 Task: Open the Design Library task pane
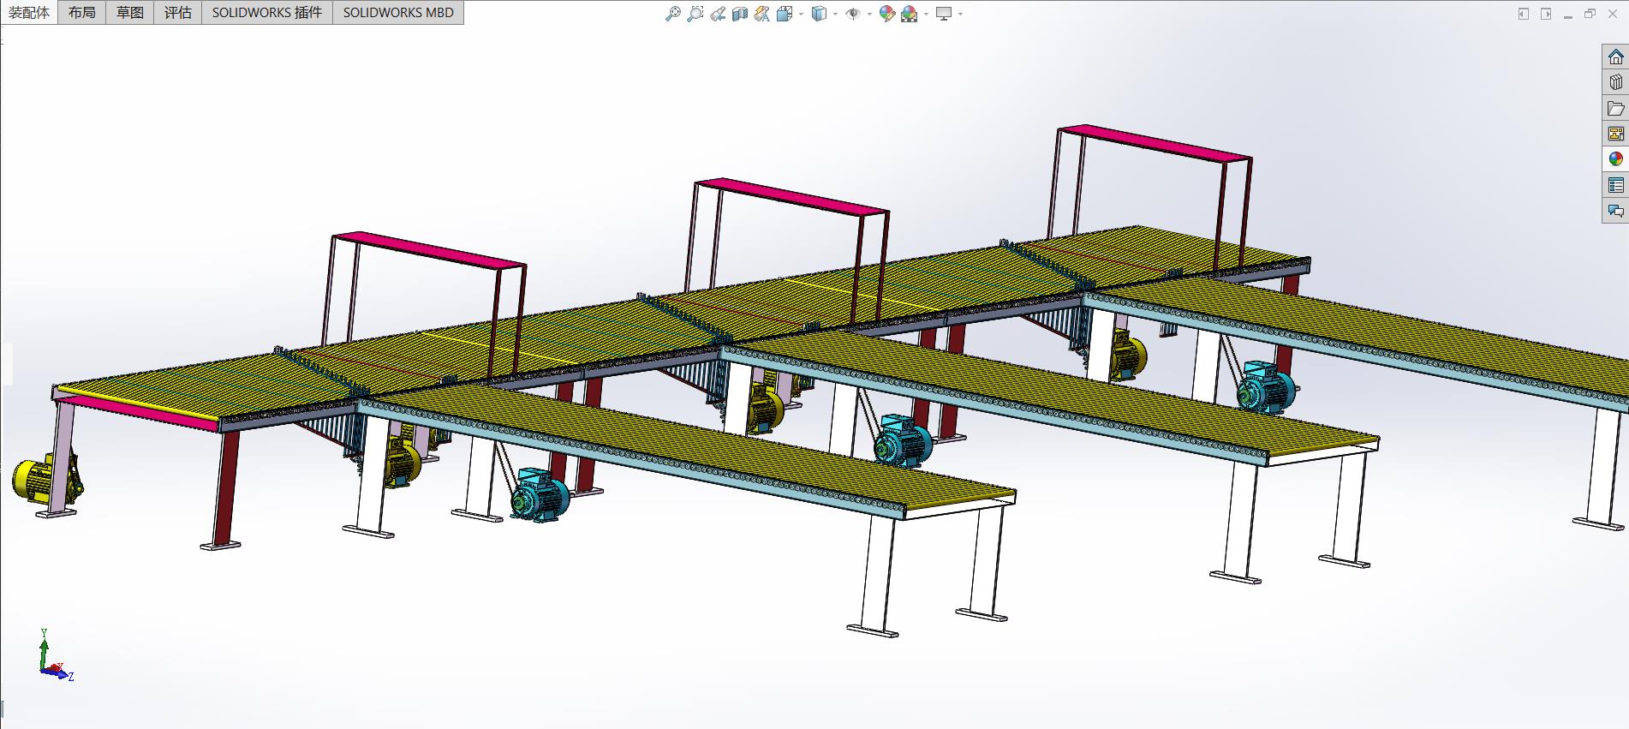1615,82
